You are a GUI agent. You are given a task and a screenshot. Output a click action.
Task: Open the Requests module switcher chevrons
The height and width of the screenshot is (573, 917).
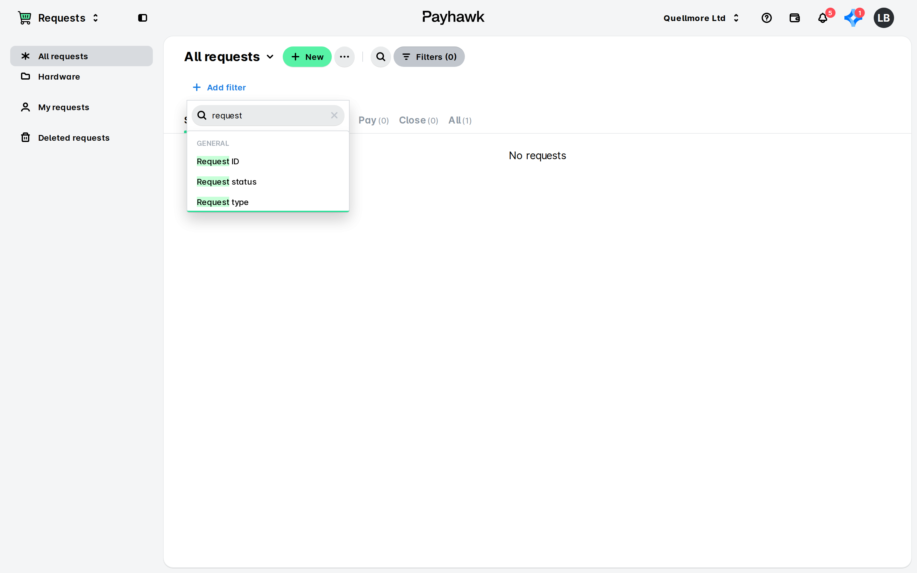point(96,18)
